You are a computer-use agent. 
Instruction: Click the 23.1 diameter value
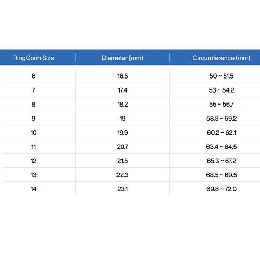click(x=123, y=189)
